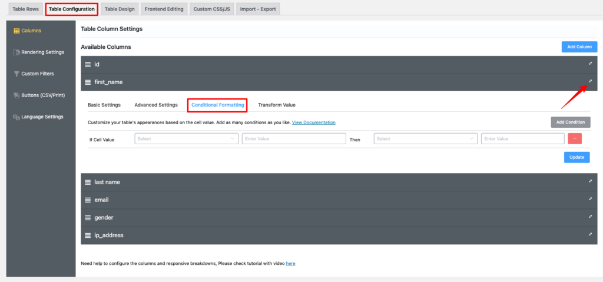Image resolution: width=603 pixels, height=282 pixels.
Task: Switch to Import - Export tab
Action: click(x=258, y=9)
